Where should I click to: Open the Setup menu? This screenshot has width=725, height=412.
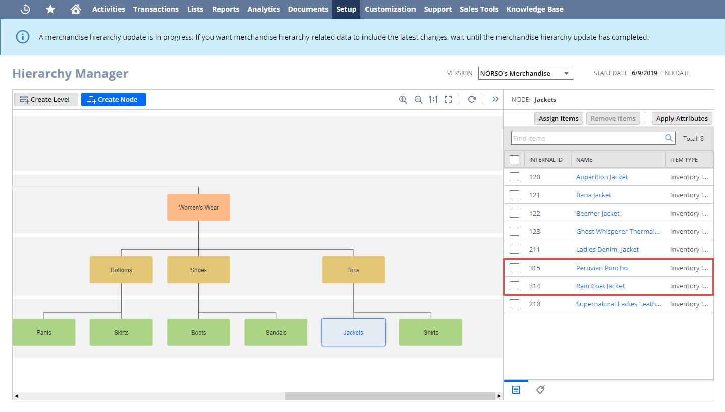pos(346,9)
